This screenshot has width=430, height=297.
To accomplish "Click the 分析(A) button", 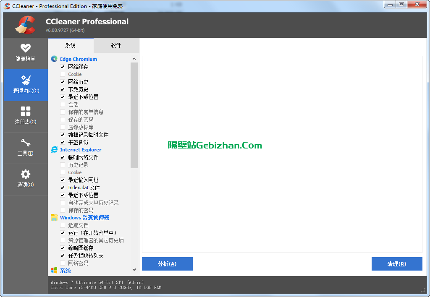I will (x=167, y=264).
